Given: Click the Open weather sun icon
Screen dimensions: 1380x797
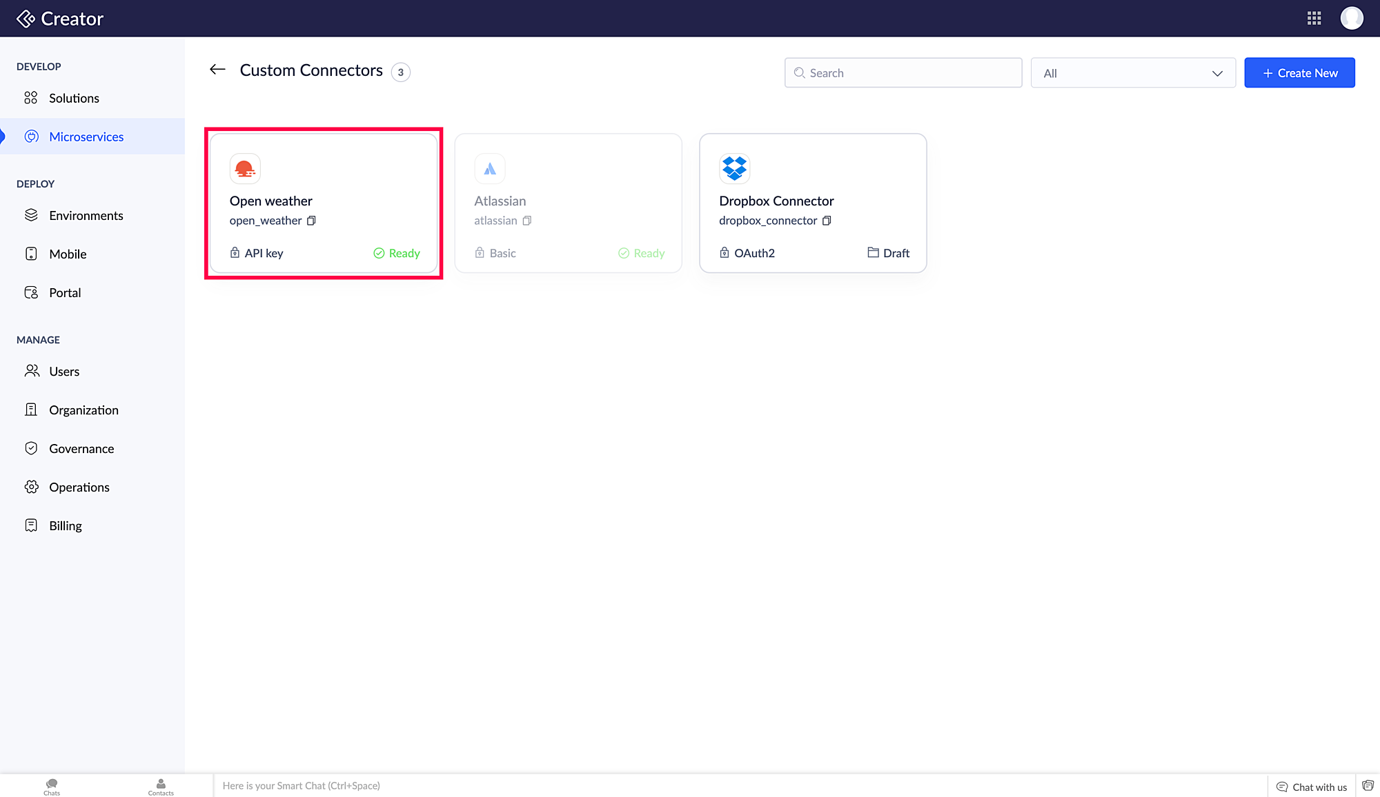Looking at the screenshot, I should pos(245,168).
